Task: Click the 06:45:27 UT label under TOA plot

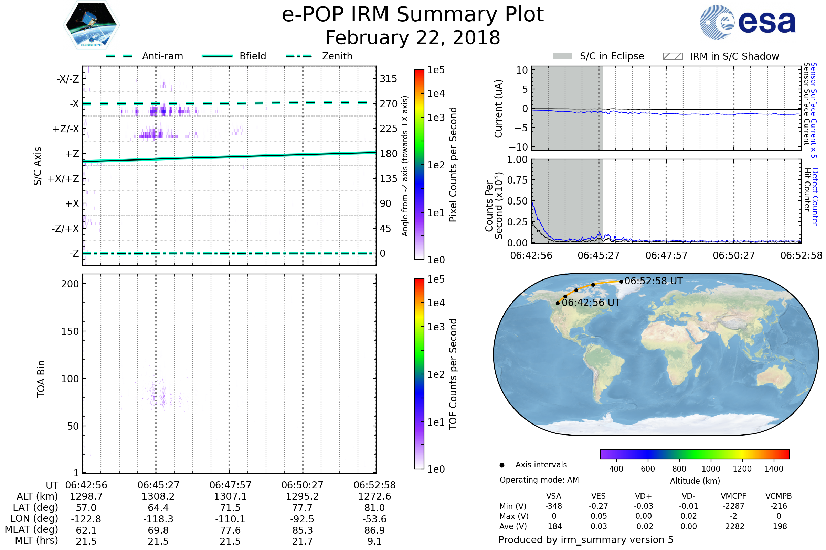Action: (x=158, y=485)
